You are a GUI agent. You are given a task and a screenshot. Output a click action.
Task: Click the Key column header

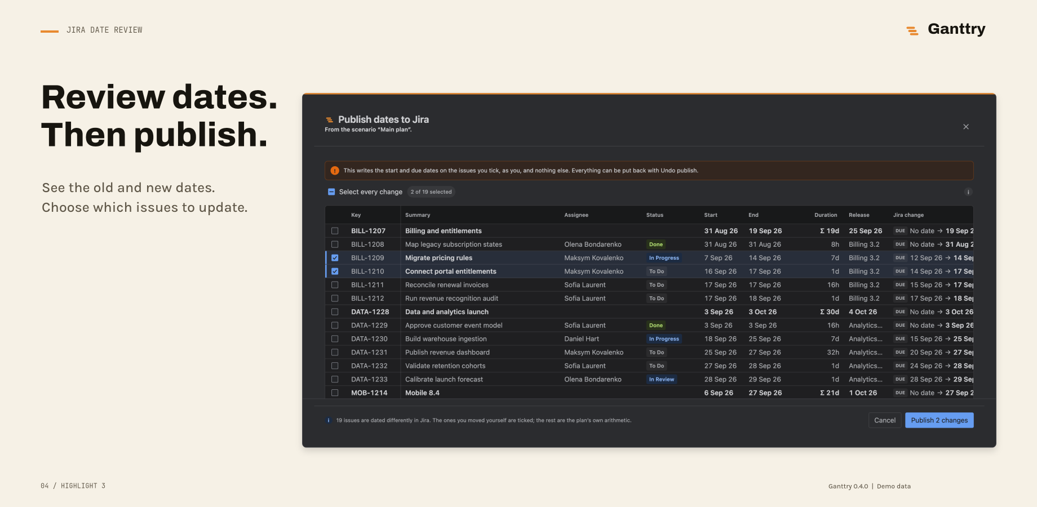point(356,215)
